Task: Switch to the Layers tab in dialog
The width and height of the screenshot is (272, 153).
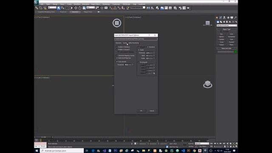Action: pyautogui.click(x=125, y=43)
